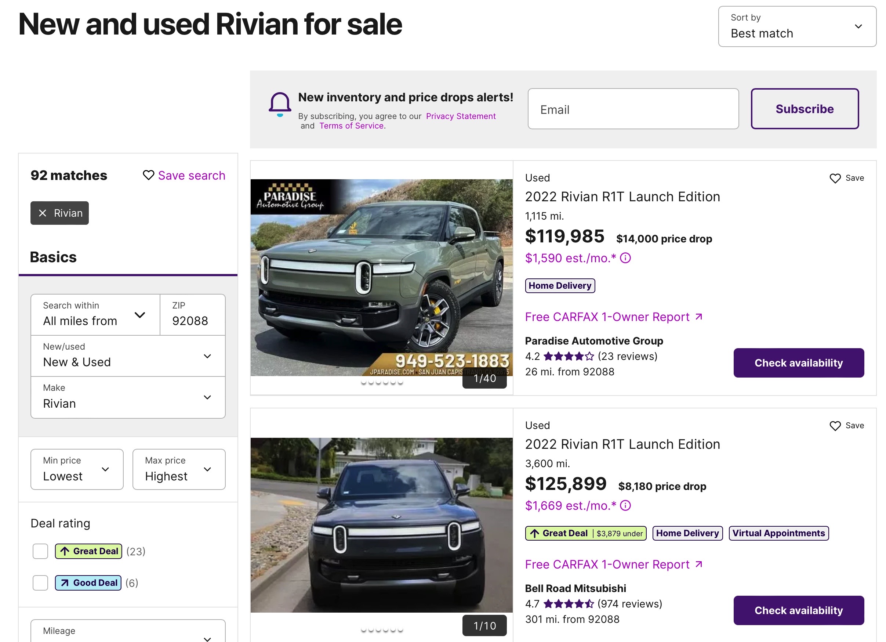886x642 pixels.
Task: Open the Privacy Statement link
Action: point(461,116)
